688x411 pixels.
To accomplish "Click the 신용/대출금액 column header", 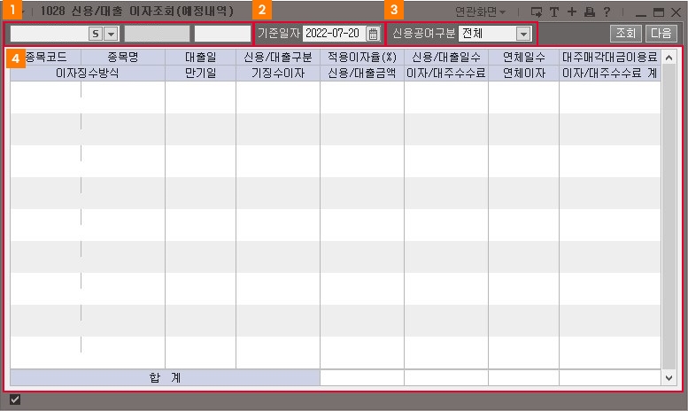I will pos(362,73).
